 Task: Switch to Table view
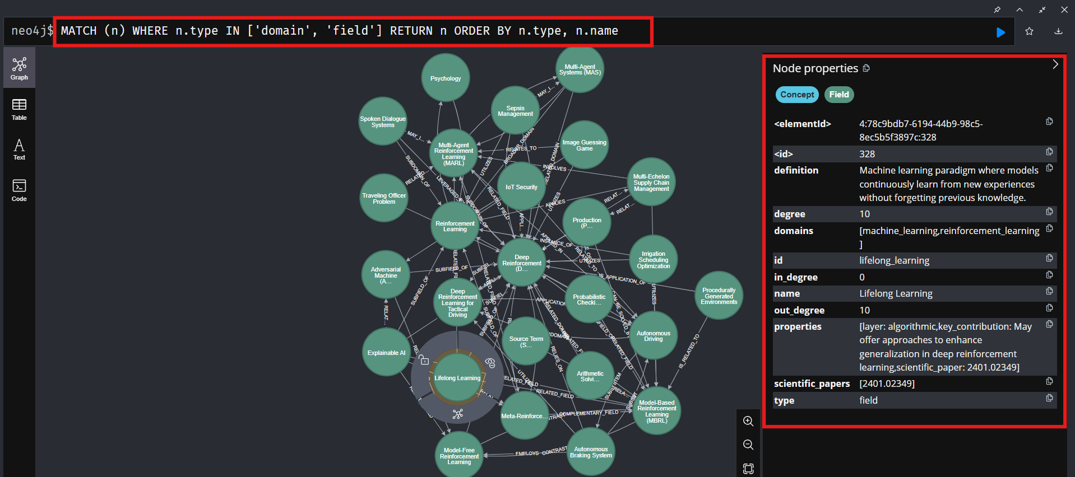click(x=19, y=110)
